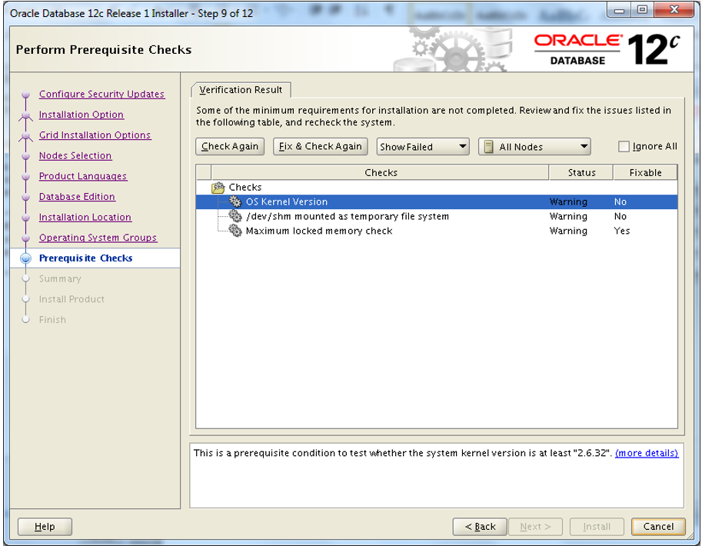
Task: Close the Oracle installer window
Action: click(674, 10)
